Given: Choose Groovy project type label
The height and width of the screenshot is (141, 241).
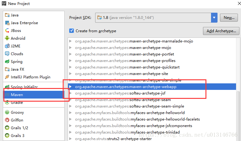Looking at the screenshot, I should [17, 112].
